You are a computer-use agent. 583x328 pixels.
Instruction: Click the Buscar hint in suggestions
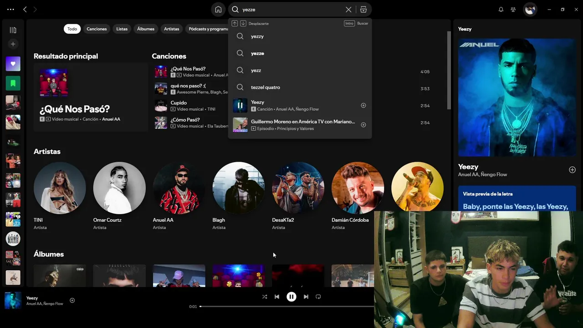(363, 23)
